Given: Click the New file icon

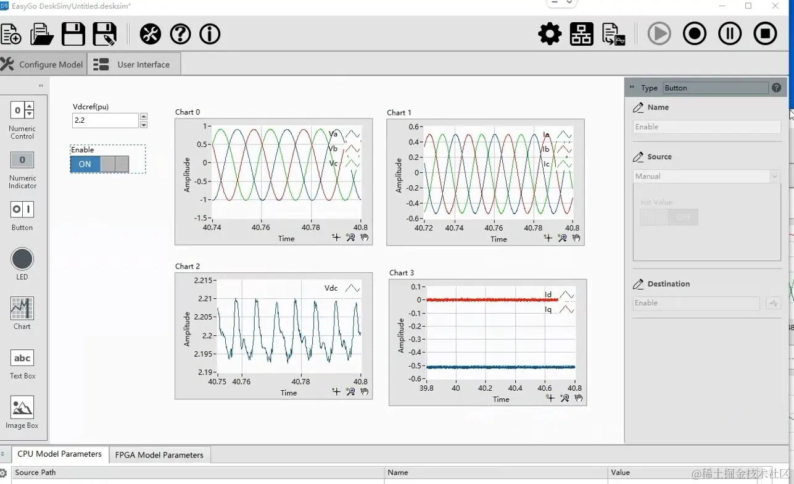Looking at the screenshot, I should pyautogui.click(x=10, y=34).
